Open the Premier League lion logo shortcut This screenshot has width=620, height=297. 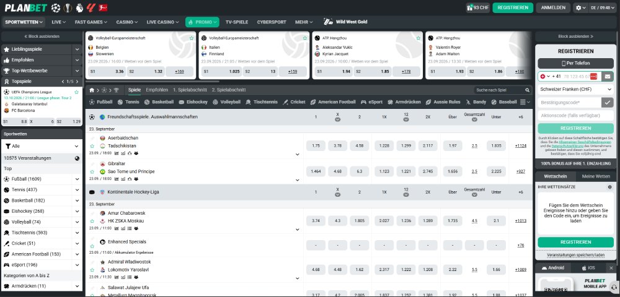tap(79, 7)
